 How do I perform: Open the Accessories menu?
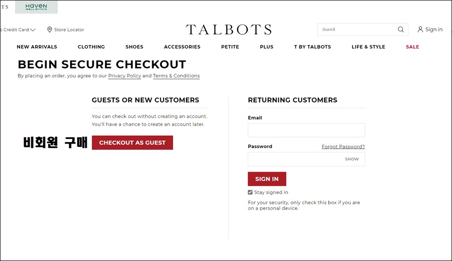[x=182, y=46]
